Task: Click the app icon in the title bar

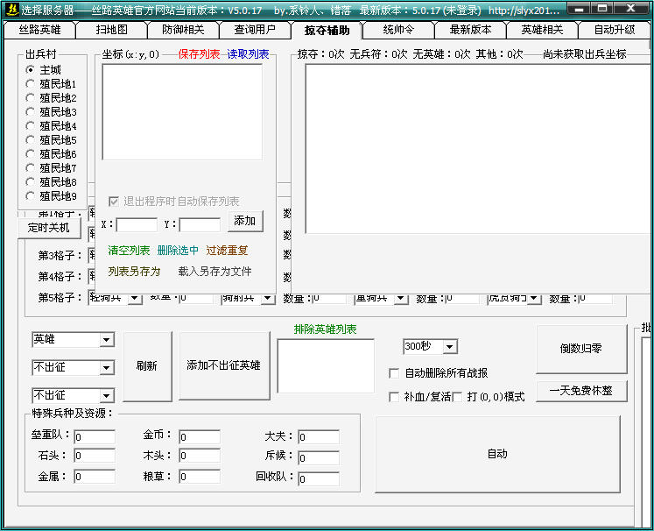Action: (x=11, y=10)
